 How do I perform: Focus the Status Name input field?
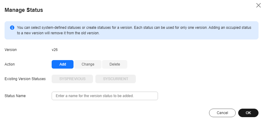coord(105,96)
